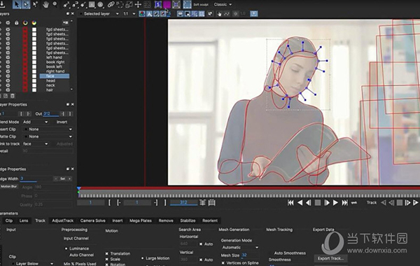Select the Large Motion radio button
The width and height of the screenshot is (420, 266).
click(x=143, y=258)
